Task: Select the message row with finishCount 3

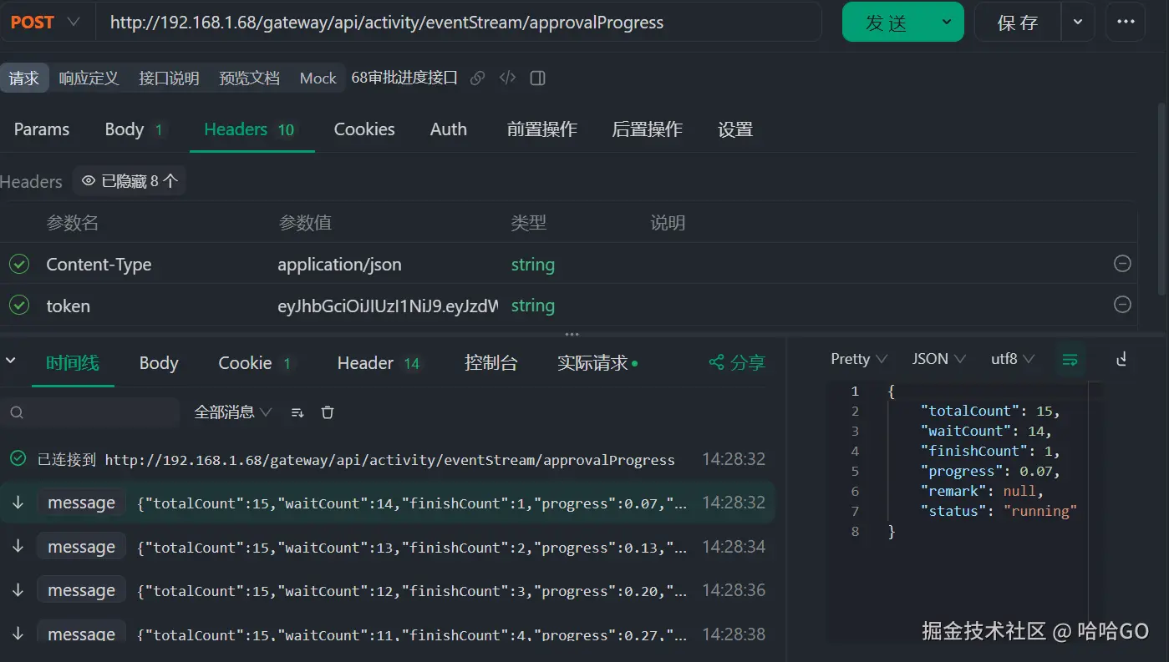Action: click(x=387, y=590)
